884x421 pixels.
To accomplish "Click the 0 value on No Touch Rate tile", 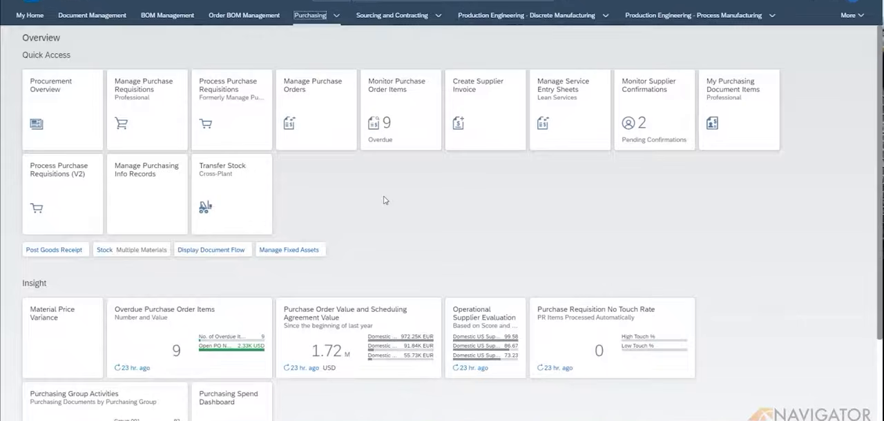I will pos(599,351).
